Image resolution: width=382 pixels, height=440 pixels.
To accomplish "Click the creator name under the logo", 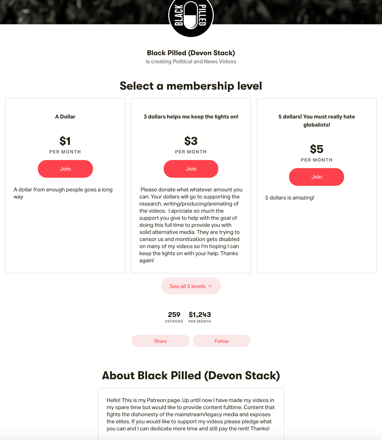I will pyautogui.click(x=191, y=53).
